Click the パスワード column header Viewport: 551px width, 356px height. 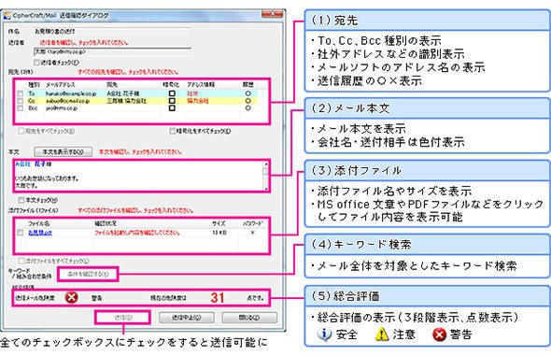[252, 223]
